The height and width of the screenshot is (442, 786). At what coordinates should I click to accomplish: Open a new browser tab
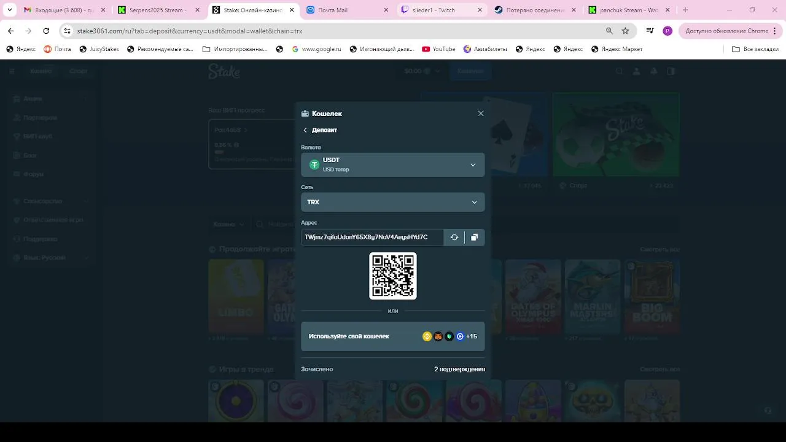[x=685, y=10]
